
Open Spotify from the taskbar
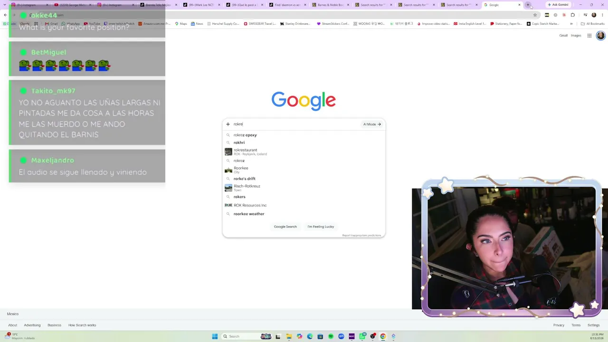[331, 336]
